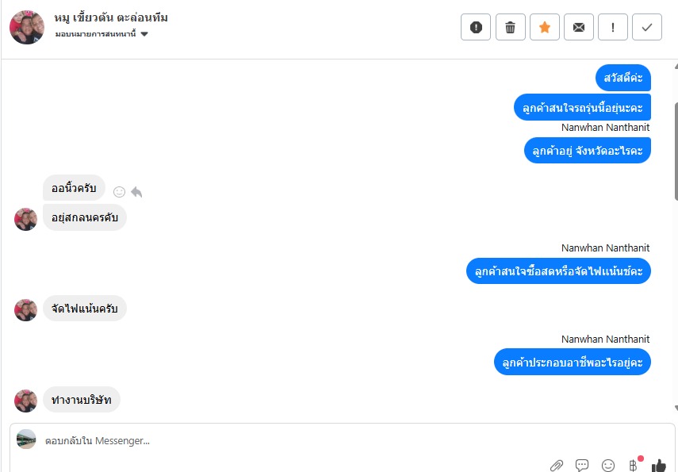This screenshot has height=472, width=678.
Task: Mark conversation as spam with exclamation icon
Action: (x=476, y=27)
